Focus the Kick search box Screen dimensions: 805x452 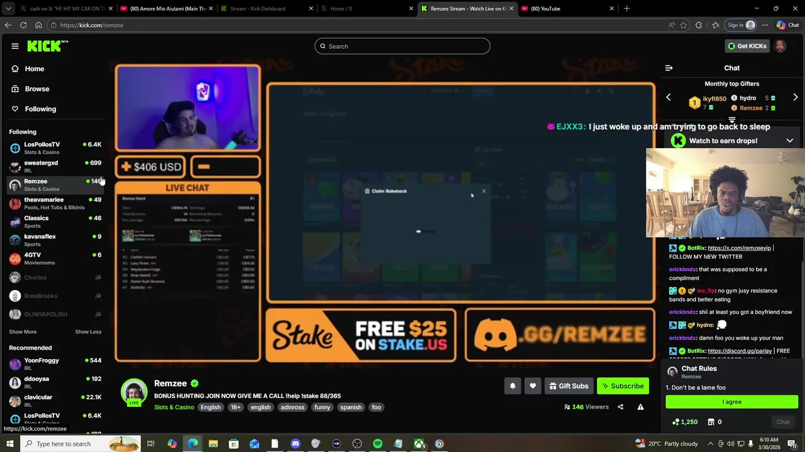tap(402, 46)
